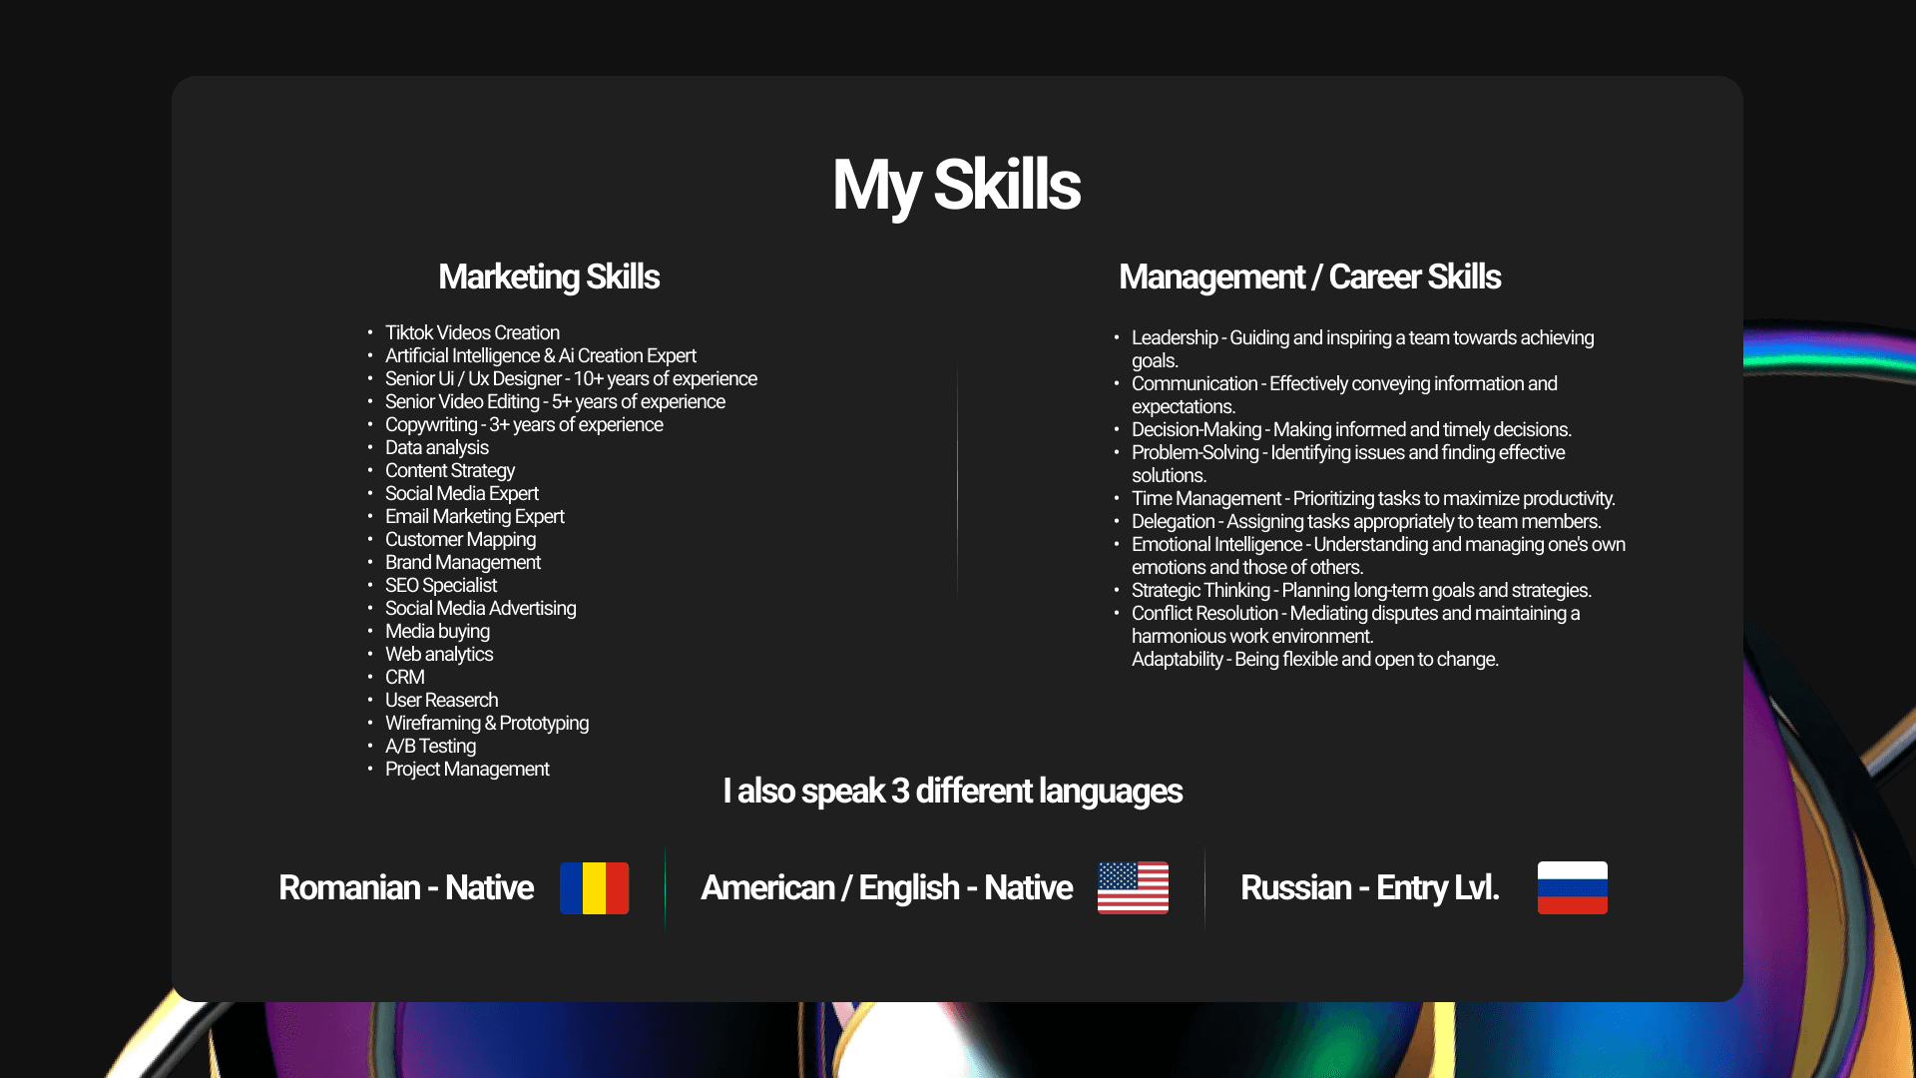Click the Senior Ui / Ux Designer line
The width and height of the screenshot is (1916, 1078).
[x=571, y=378]
